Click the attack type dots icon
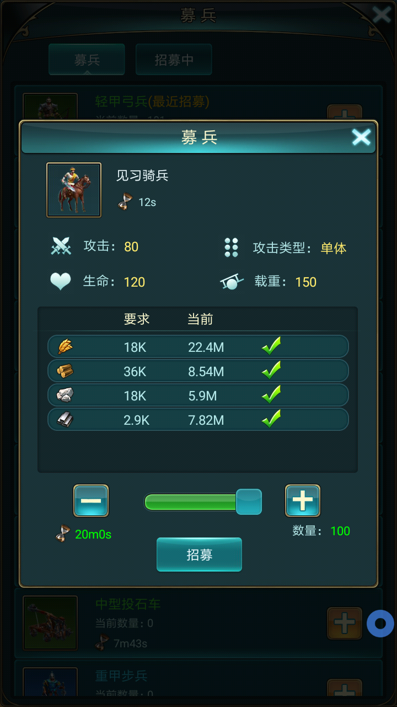Viewport: 397px width, 707px height. (x=232, y=247)
